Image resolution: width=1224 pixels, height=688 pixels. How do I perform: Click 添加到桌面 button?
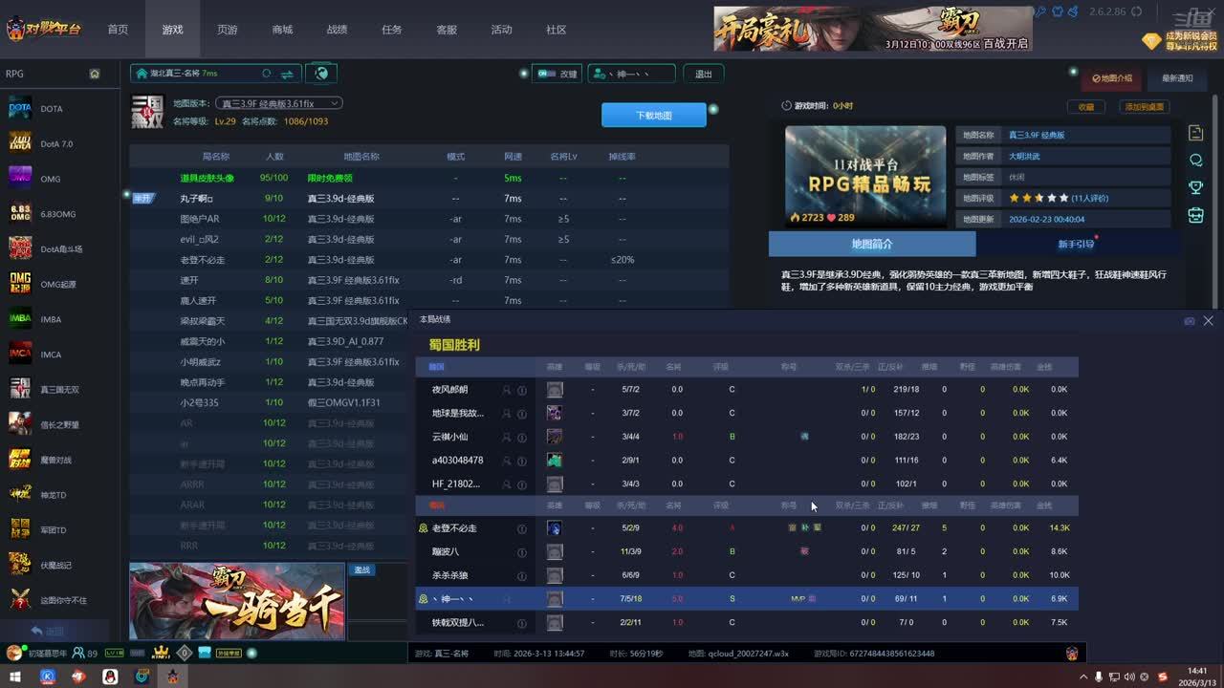pyautogui.click(x=1145, y=107)
